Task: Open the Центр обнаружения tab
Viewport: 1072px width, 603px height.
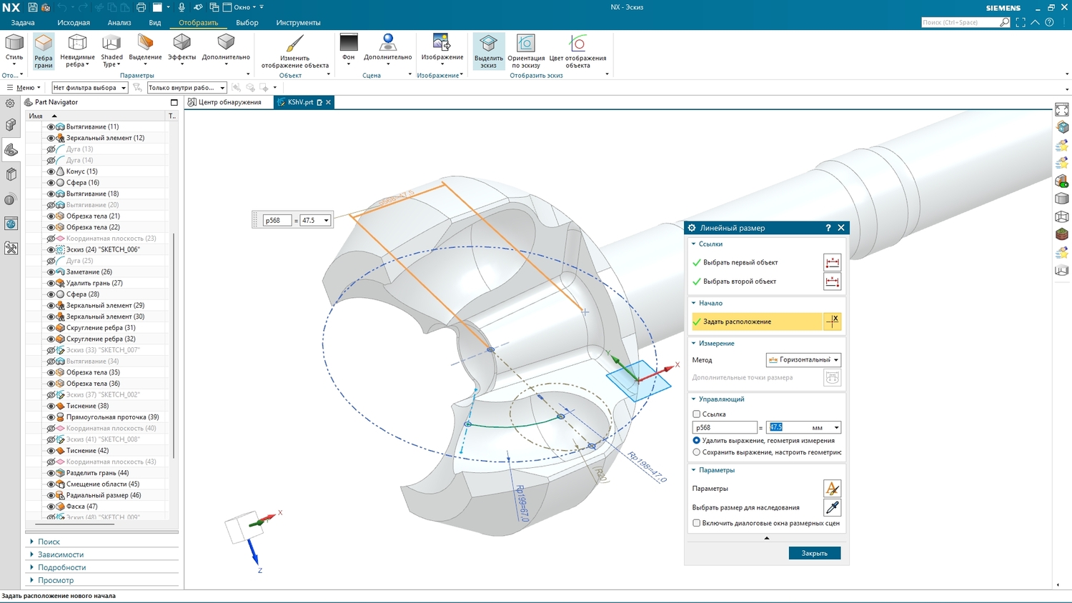Action: click(229, 102)
